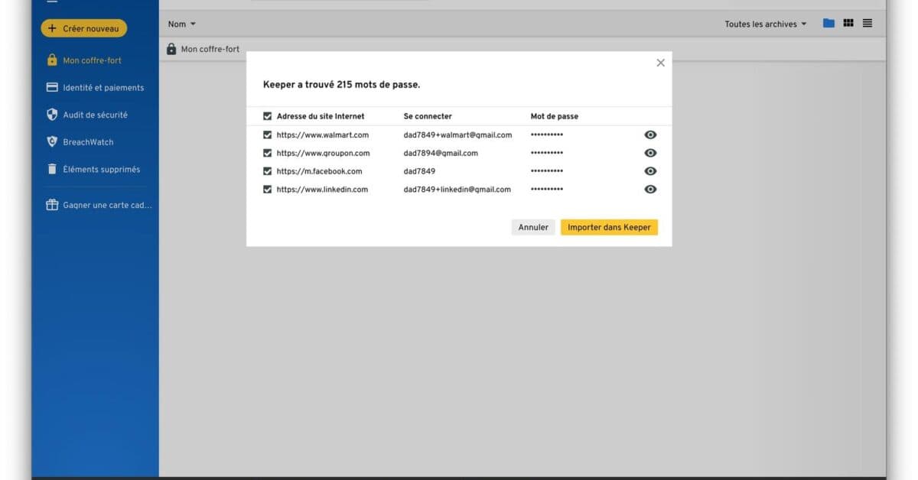
Task: Switch to folder view icon
Action: point(828,24)
